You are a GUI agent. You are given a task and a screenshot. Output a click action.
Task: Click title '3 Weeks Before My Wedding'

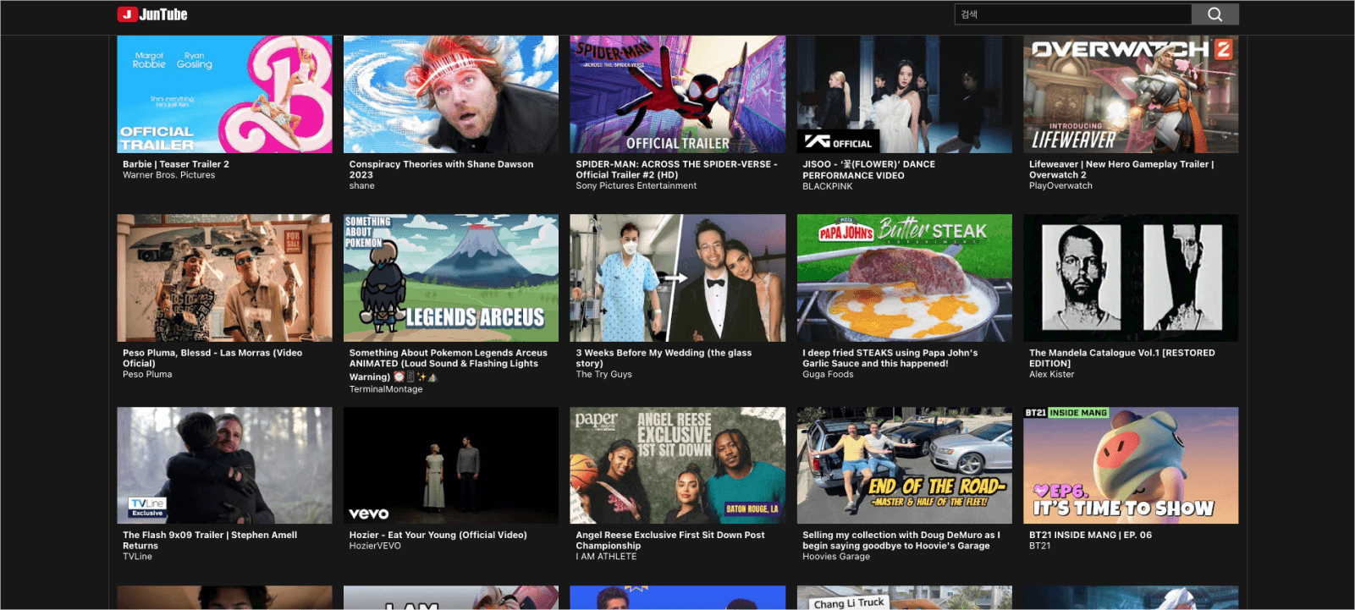pyautogui.click(x=664, y=358)
